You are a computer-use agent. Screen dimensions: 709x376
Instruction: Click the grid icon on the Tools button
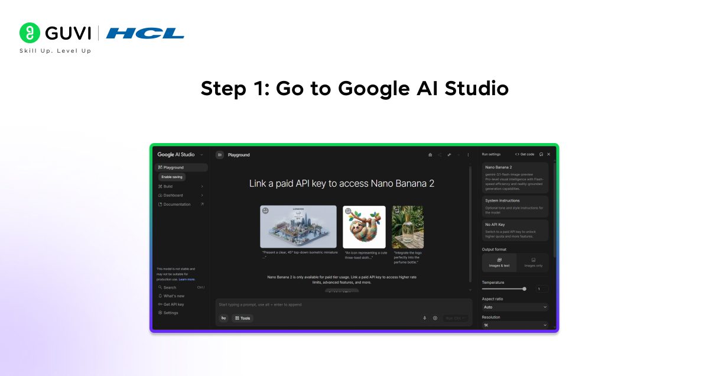point(237,318)
